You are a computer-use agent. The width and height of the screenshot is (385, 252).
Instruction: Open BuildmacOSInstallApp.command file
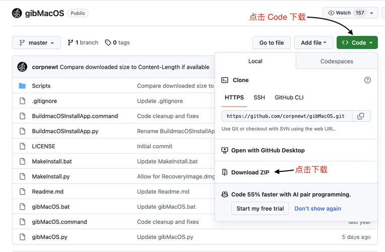point(75,116)
